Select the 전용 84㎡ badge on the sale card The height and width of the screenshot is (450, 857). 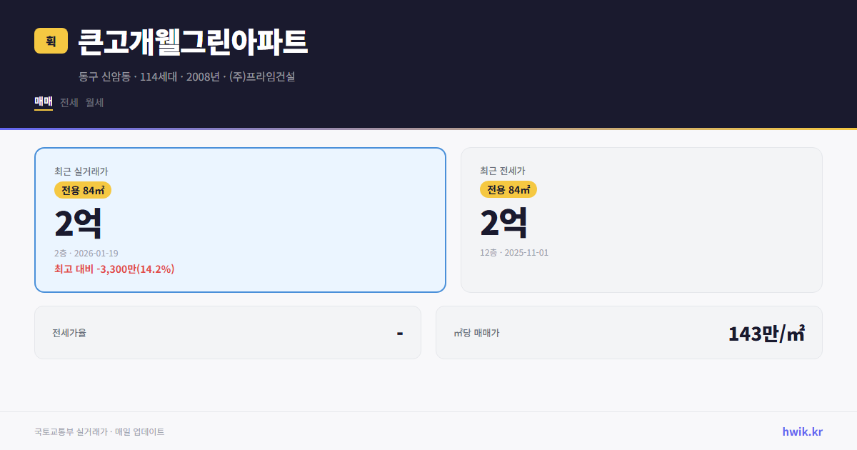pos(81,190)
